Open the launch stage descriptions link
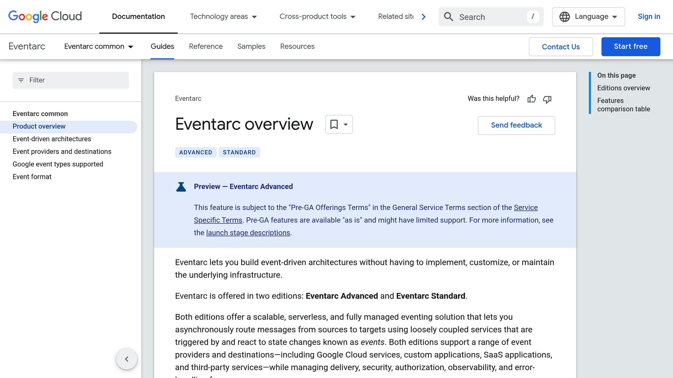 tap(248, 233)
